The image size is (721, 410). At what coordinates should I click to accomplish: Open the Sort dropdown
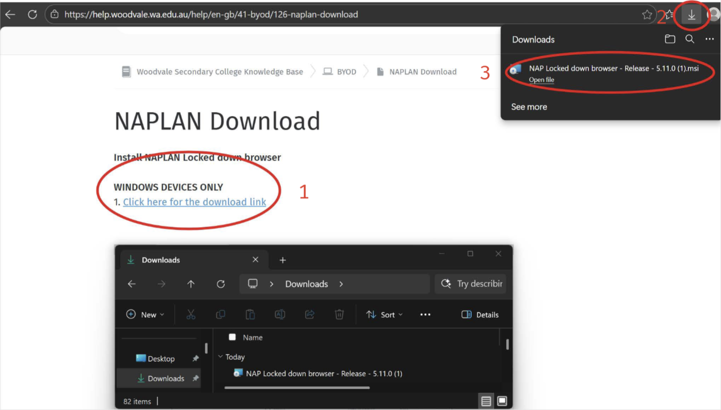tap(385, 315)
